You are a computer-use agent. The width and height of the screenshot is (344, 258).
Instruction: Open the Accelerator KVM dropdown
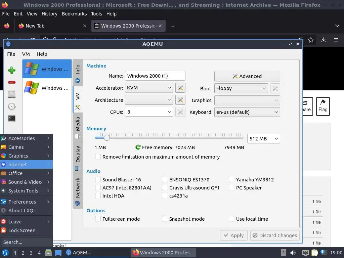point(149,88)
